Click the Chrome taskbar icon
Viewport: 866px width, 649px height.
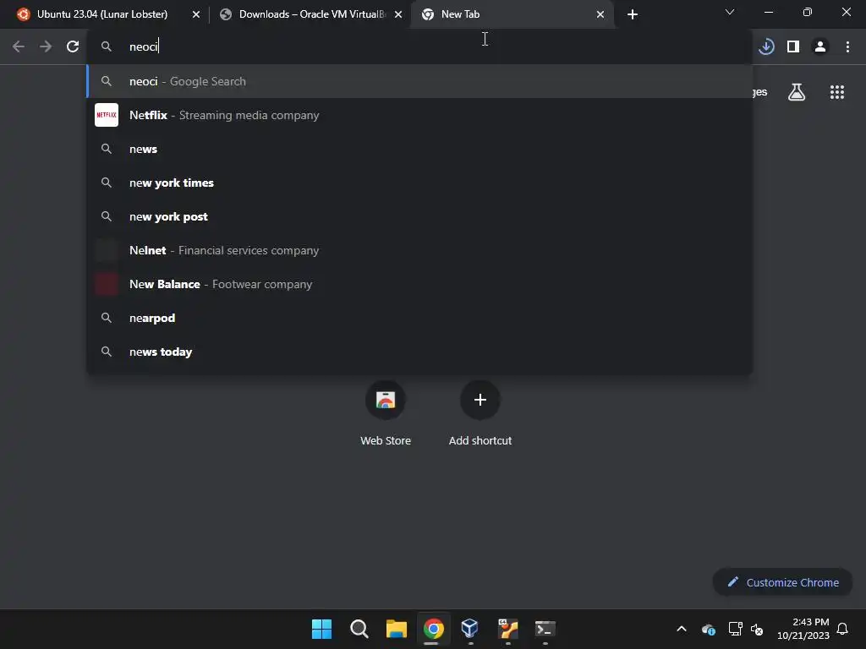(x=434, y=629)
